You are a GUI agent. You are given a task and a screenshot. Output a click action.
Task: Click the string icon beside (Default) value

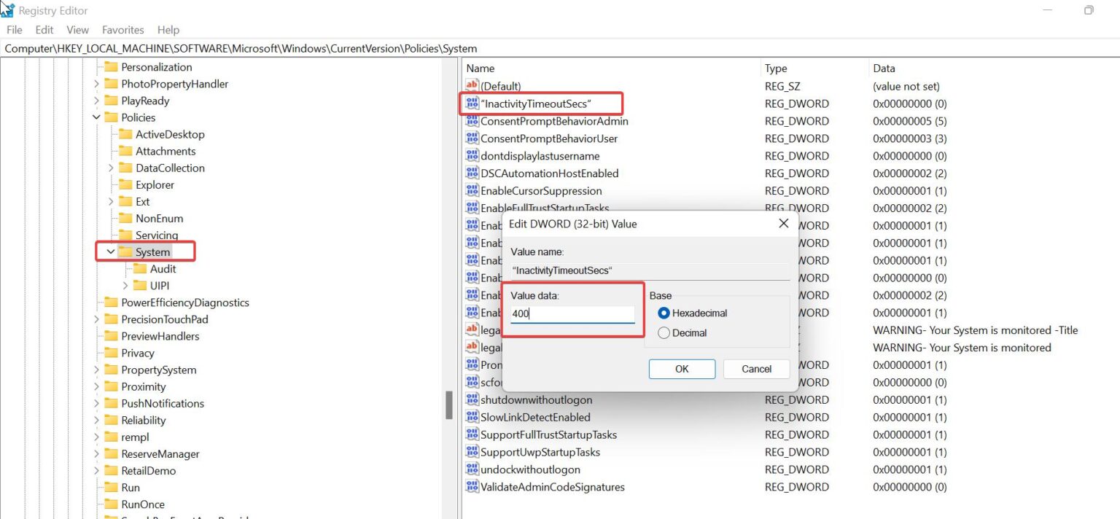472,86
